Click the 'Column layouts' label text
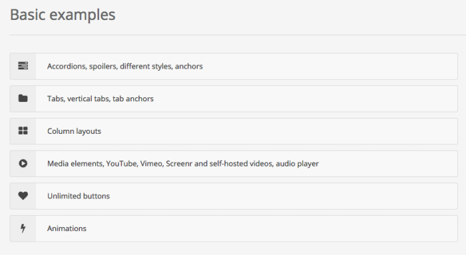This screenshot has width=466, height=255. point(74,131)
